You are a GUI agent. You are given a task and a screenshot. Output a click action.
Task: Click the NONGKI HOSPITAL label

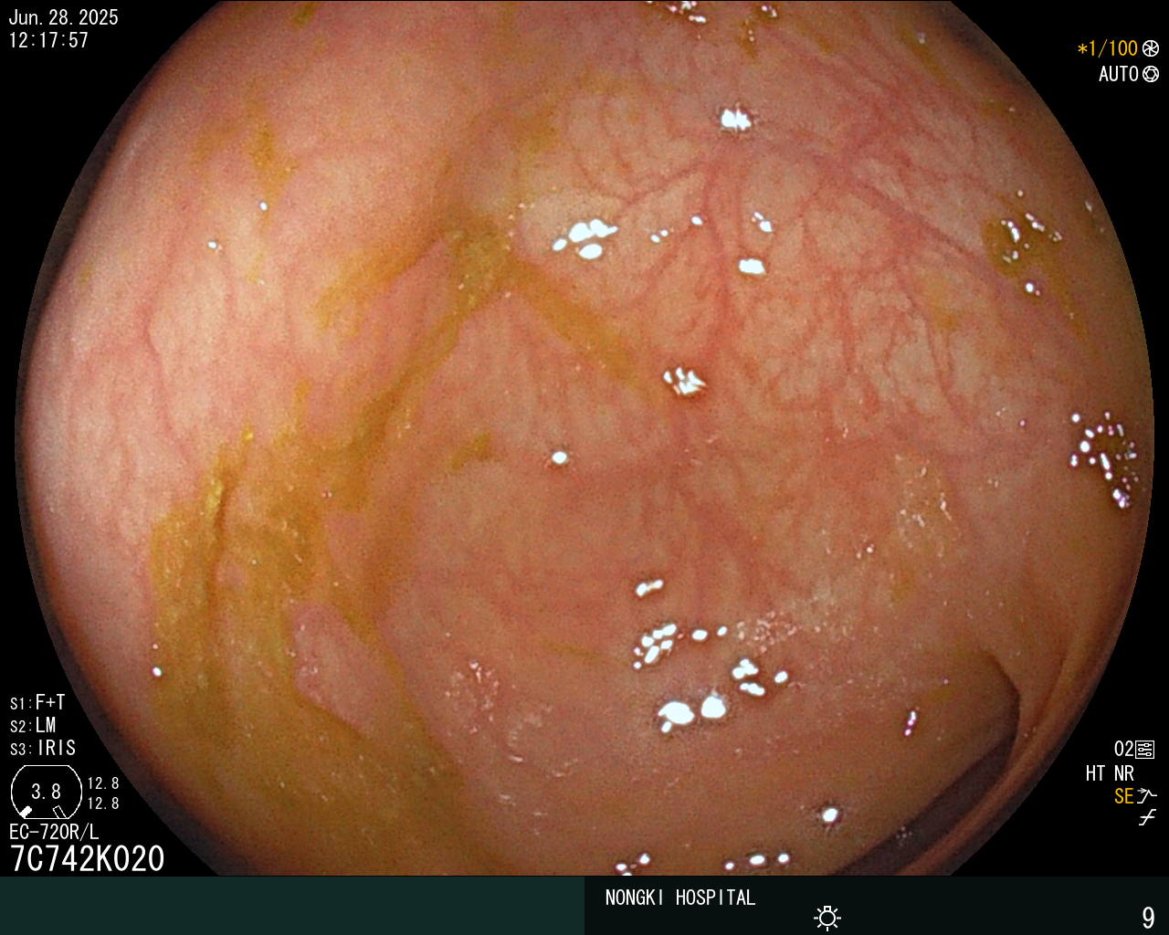pos(680,898)
